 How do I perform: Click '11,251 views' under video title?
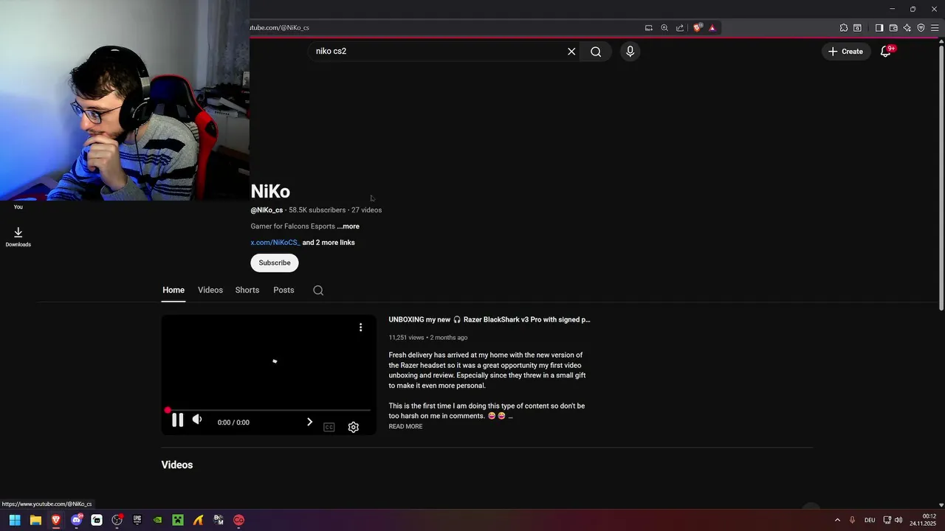[406, 338]
